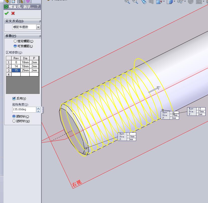Viewport: 208px width, 203px height.
Task: Select row 2 P cell 2mm
Action: pos(34,66)
